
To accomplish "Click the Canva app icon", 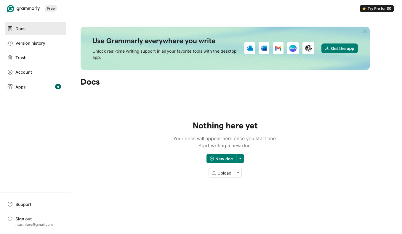I will (293, 48).
